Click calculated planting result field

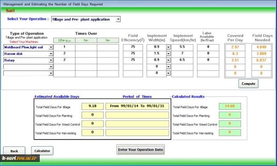coord(230,115)
